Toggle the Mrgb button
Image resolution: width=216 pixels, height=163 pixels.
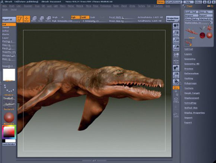[x=55, y=17]
